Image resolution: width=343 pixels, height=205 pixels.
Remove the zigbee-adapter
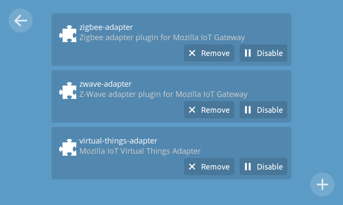[x=209, y=53]
